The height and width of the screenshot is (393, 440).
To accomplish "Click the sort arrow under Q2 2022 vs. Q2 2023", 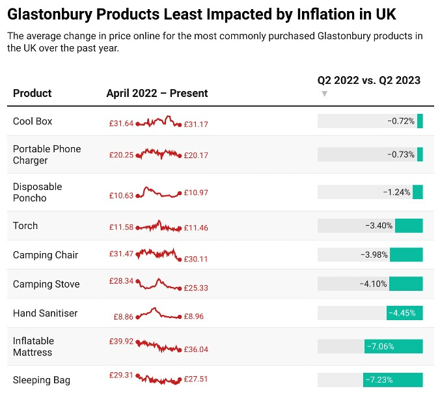I will (324, 94).
